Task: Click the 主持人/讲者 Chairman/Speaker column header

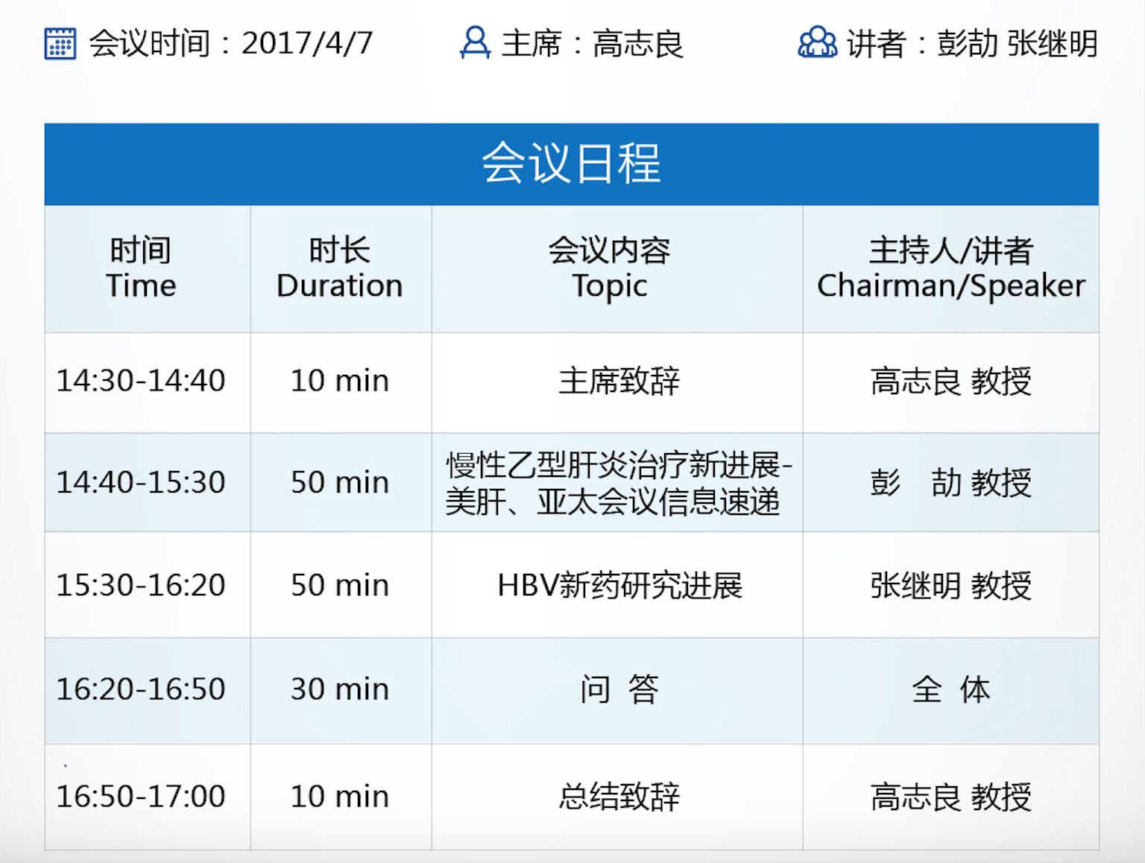Action: pos(950,269)
